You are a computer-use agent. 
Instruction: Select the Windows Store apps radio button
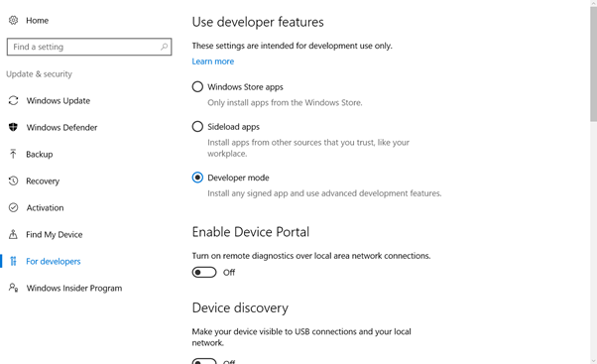197,87
